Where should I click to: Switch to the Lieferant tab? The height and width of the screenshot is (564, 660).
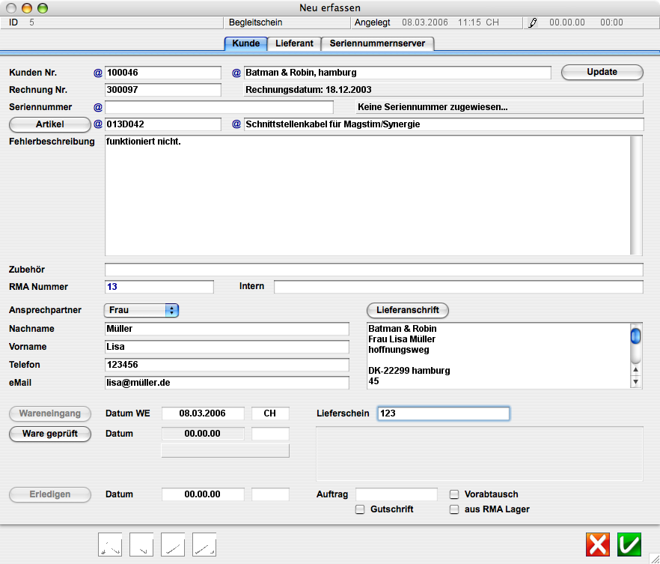pos(294,43)
